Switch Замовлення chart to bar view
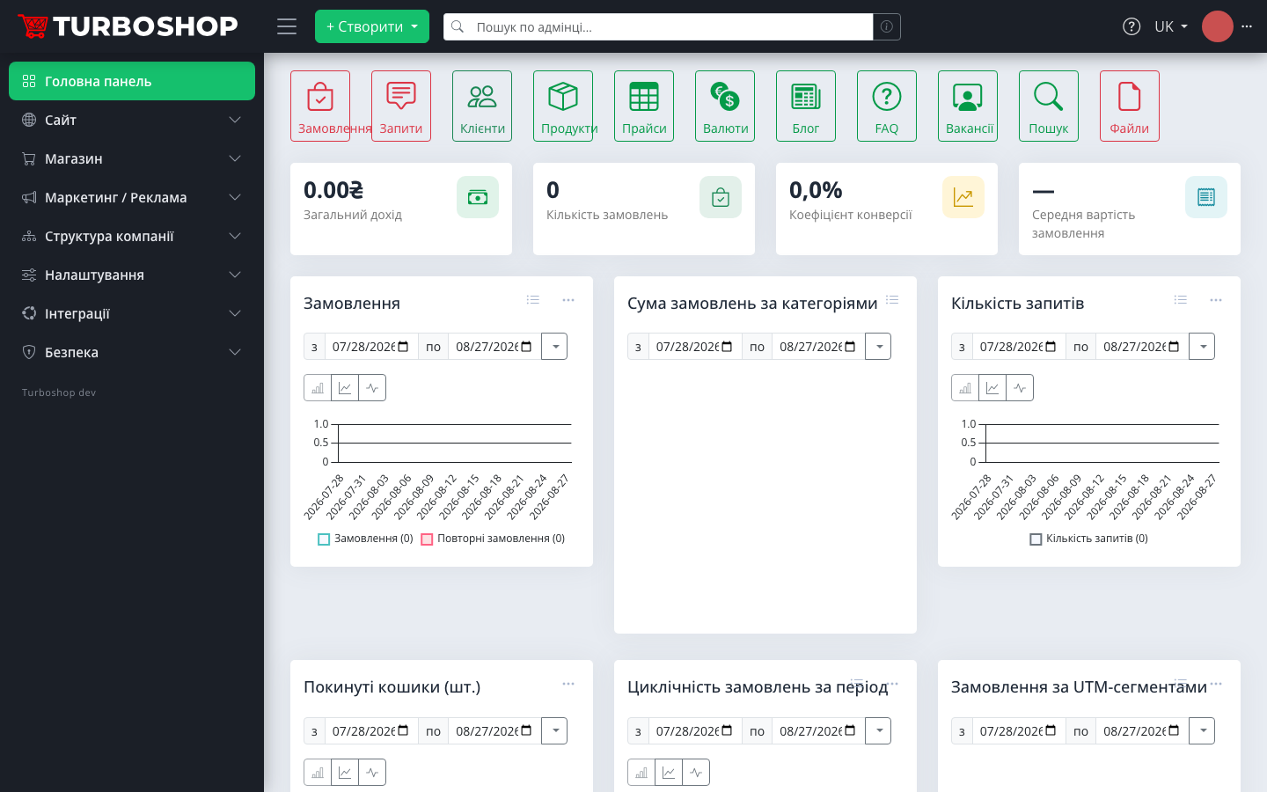This screenshot has width=1267, height=792. tap(318, 388)
